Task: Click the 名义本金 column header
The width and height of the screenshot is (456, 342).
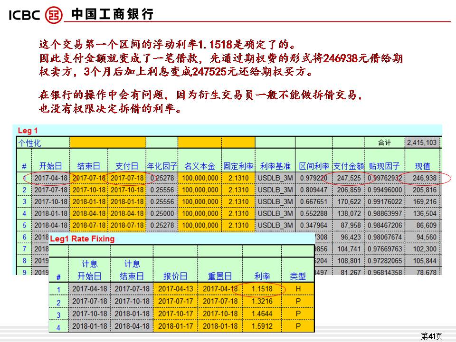Action: coord(199,166)
